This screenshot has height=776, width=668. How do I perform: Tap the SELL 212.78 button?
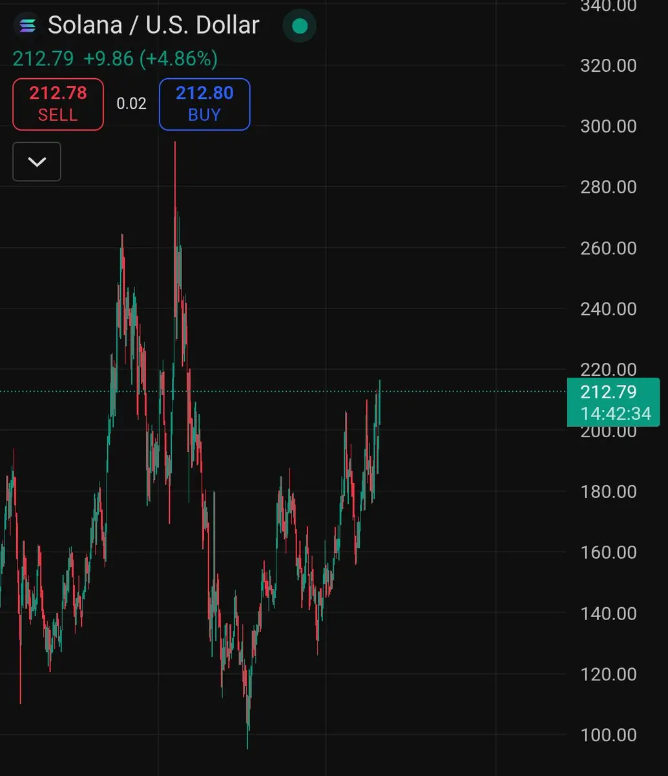58,104
